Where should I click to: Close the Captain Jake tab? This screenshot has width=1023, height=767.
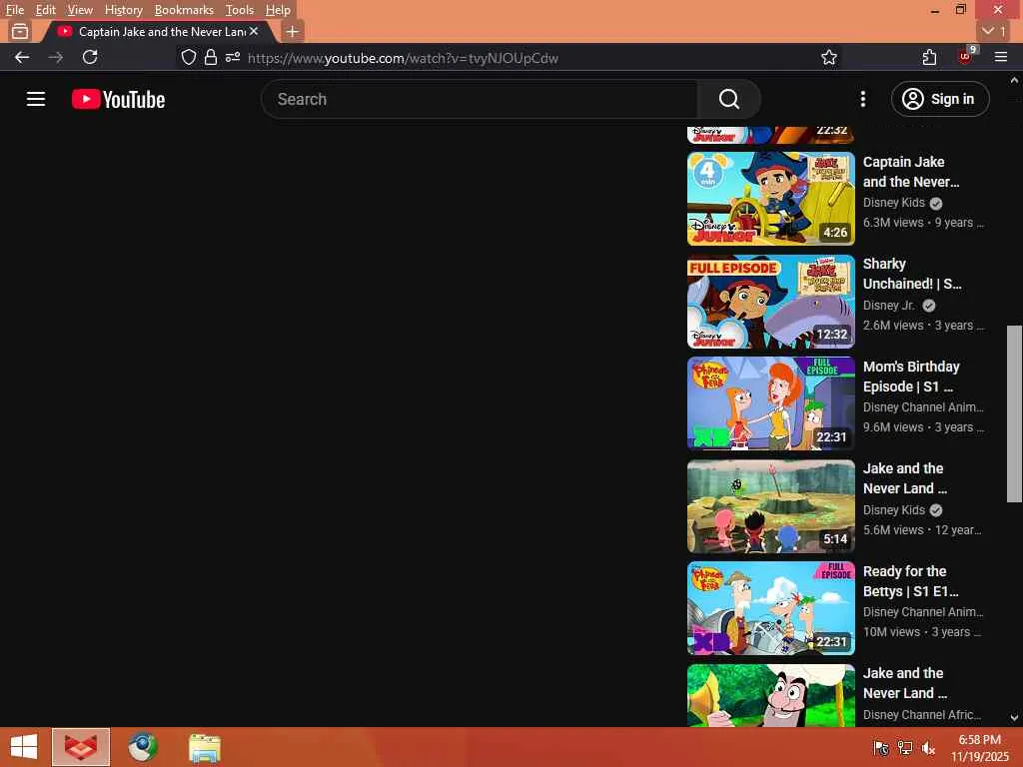pyautogui.click(x=254, y=31)
